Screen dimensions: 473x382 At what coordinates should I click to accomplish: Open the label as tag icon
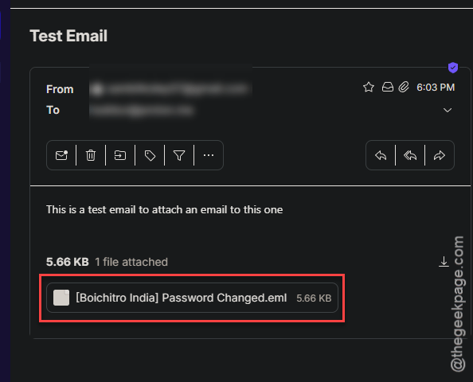[x=150, y=155]
